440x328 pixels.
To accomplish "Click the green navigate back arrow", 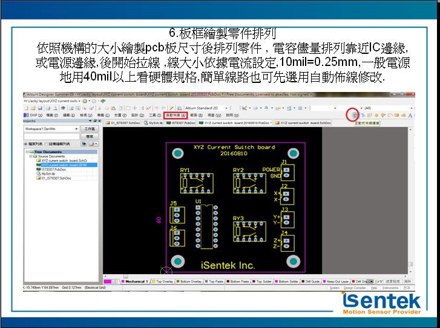I will click(85, 101).
